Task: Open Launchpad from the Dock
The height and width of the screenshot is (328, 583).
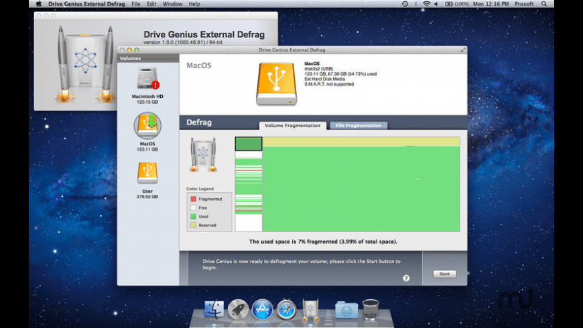Action: [x=238, y=309]
